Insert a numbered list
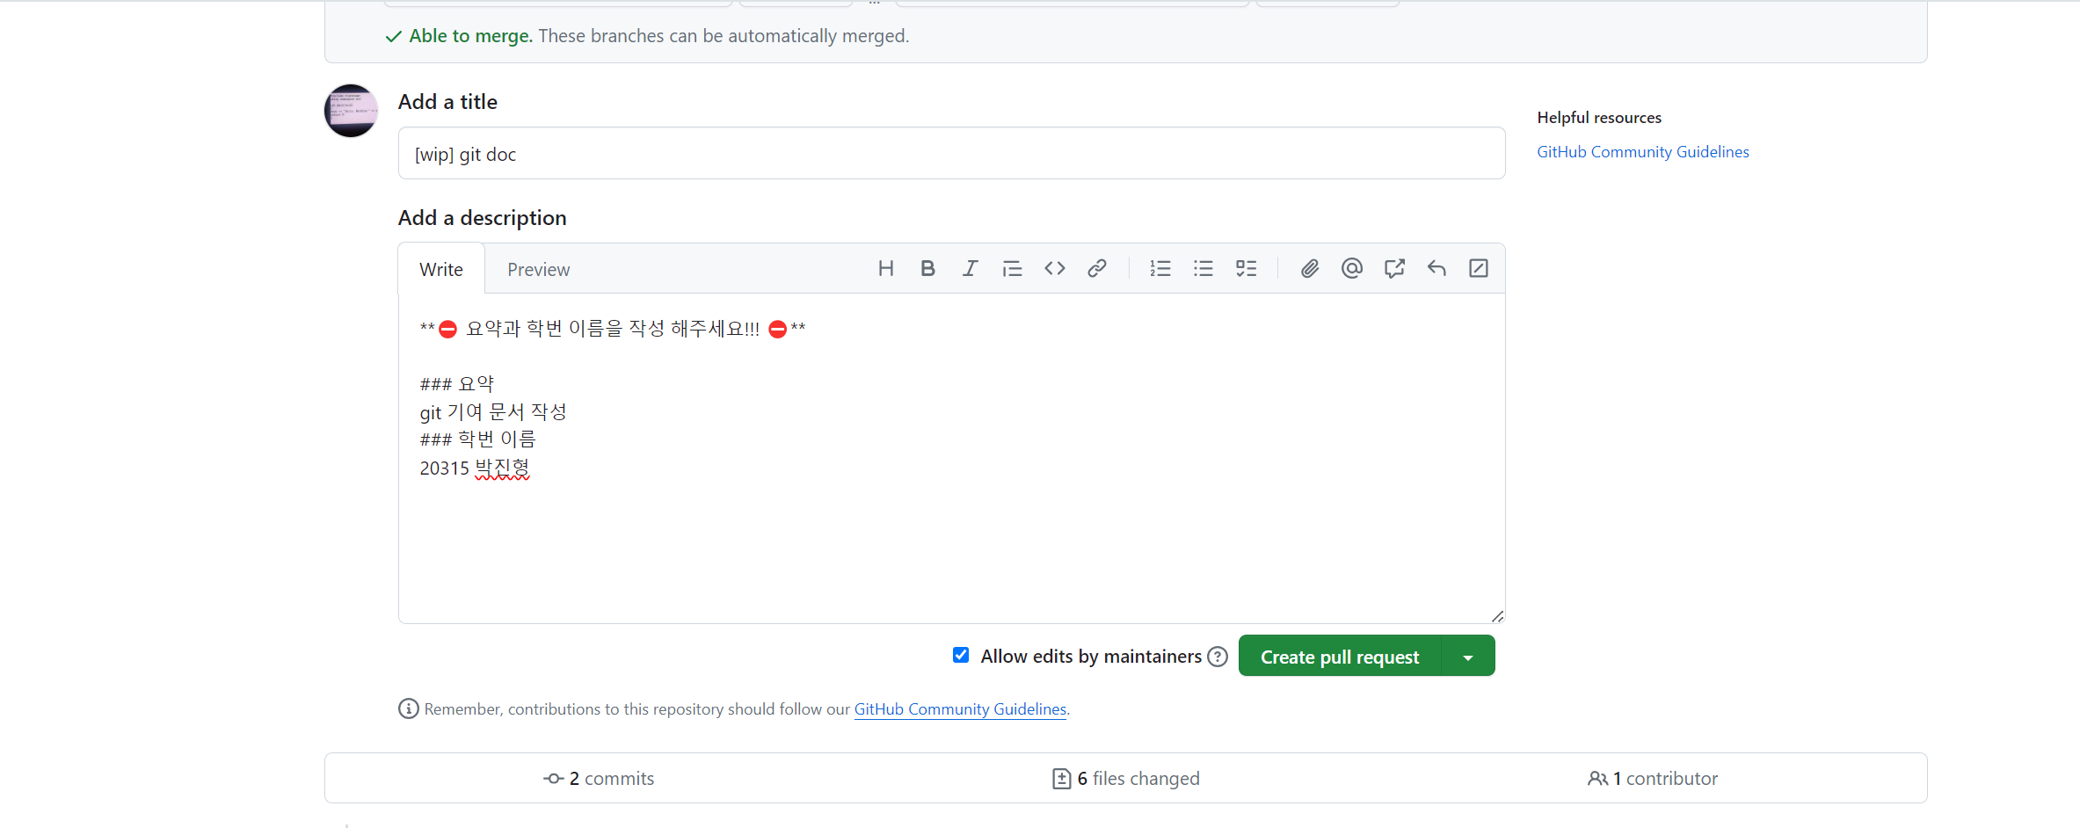Viewport: 2080px width, 828px height. pos(1160,269)
